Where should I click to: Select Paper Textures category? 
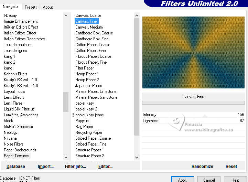coord(16,156)
